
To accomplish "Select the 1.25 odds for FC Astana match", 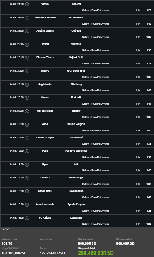I will point(149,224).
